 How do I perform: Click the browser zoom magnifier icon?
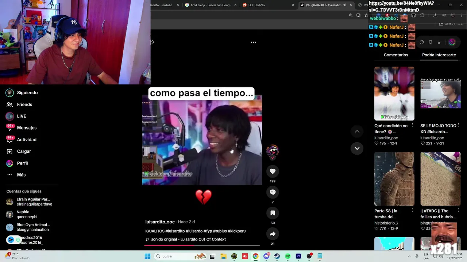tap(351, 15)
